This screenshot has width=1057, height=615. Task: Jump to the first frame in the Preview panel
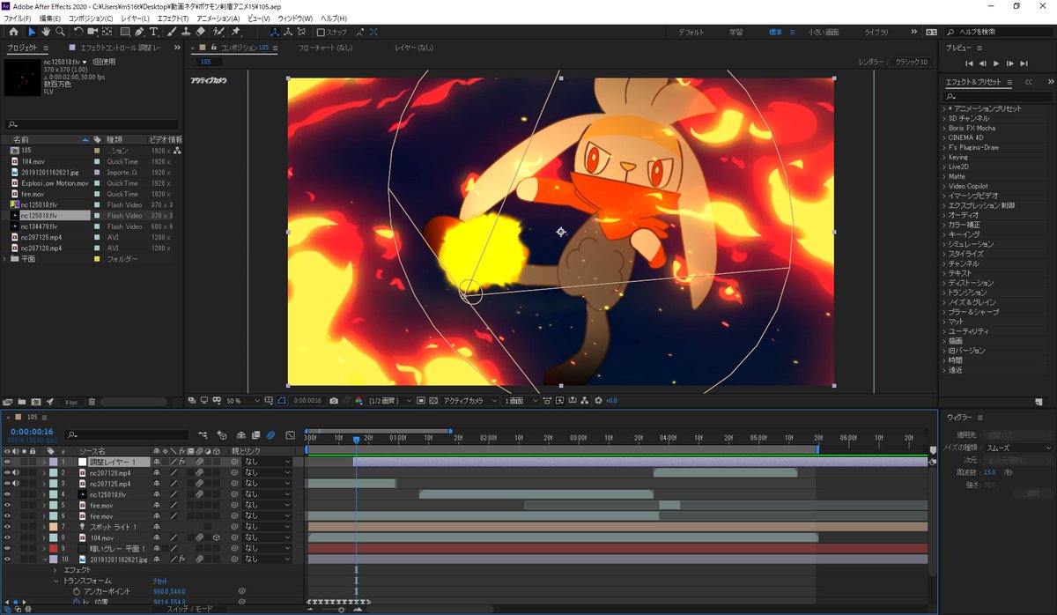pos(970,63)
